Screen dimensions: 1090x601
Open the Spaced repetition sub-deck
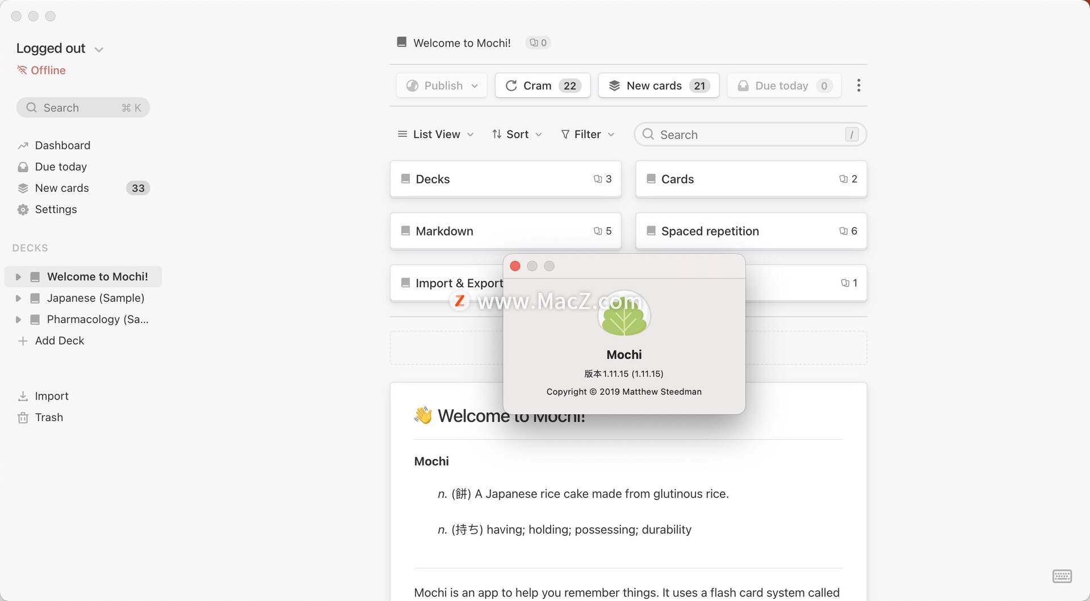751,231
